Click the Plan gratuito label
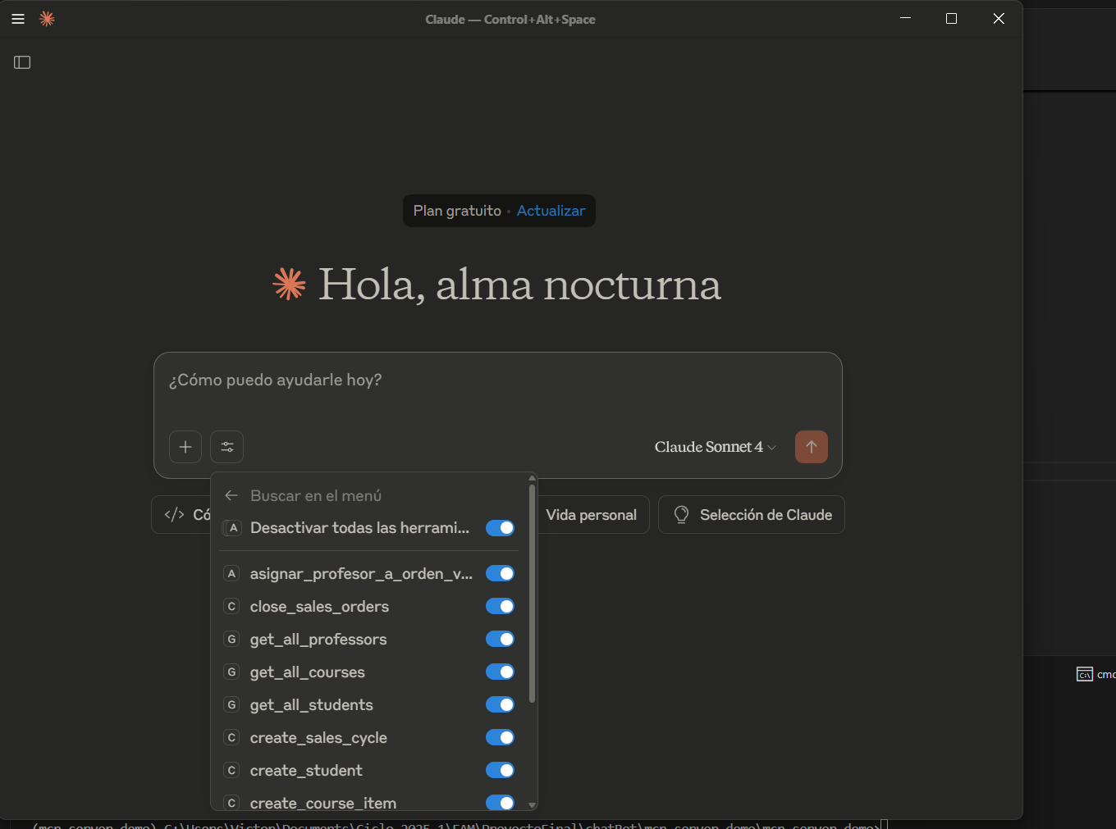The image size is (1116, 829). coord(457,211)
